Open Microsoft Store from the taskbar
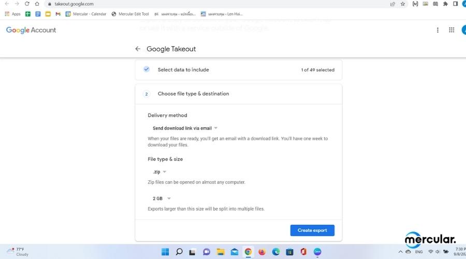Viewport: 466px width, 259px height. [x=290, y=252]
